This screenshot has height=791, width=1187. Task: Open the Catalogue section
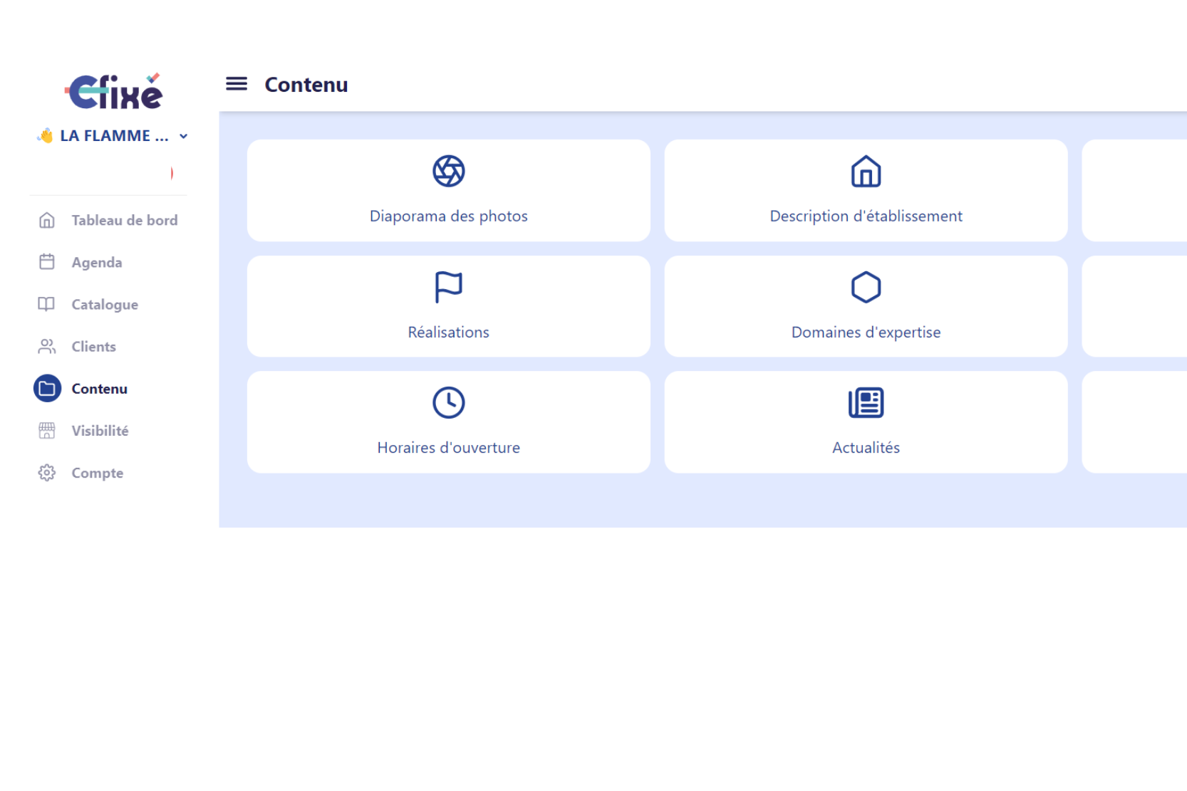tap(105, 305)
